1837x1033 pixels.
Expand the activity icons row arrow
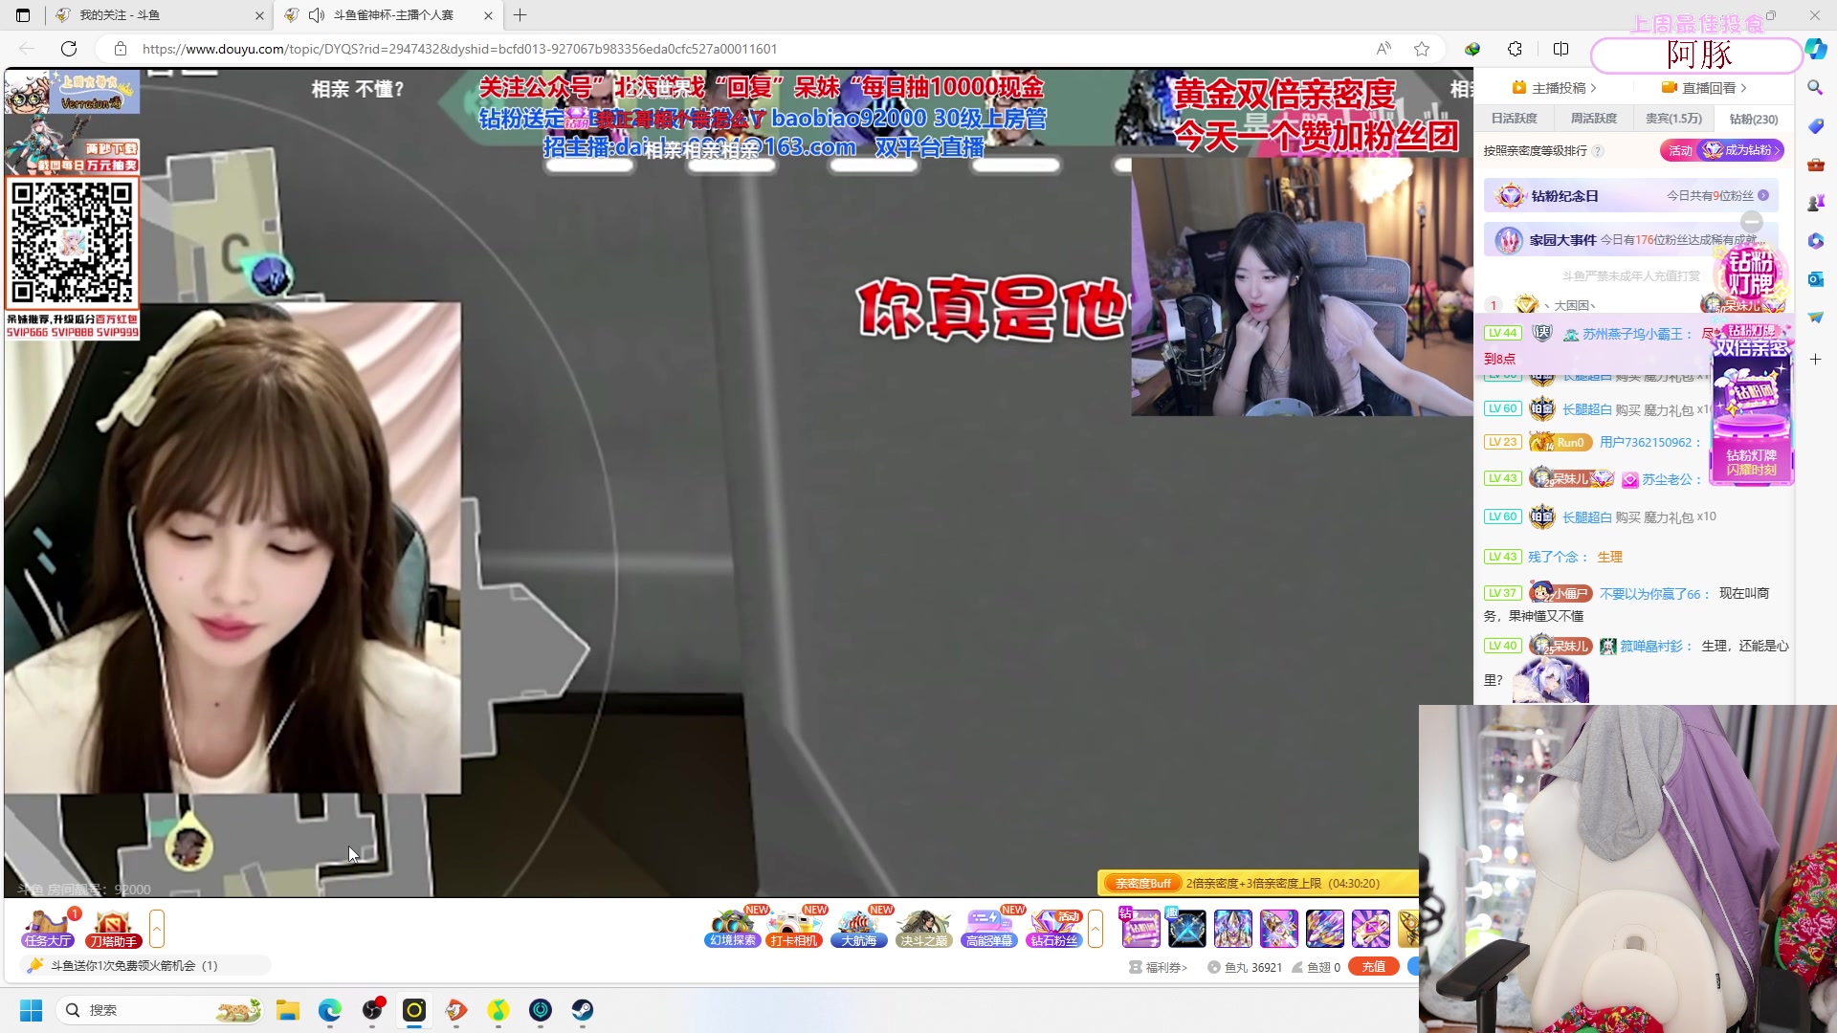click(x=1096, y=928)
